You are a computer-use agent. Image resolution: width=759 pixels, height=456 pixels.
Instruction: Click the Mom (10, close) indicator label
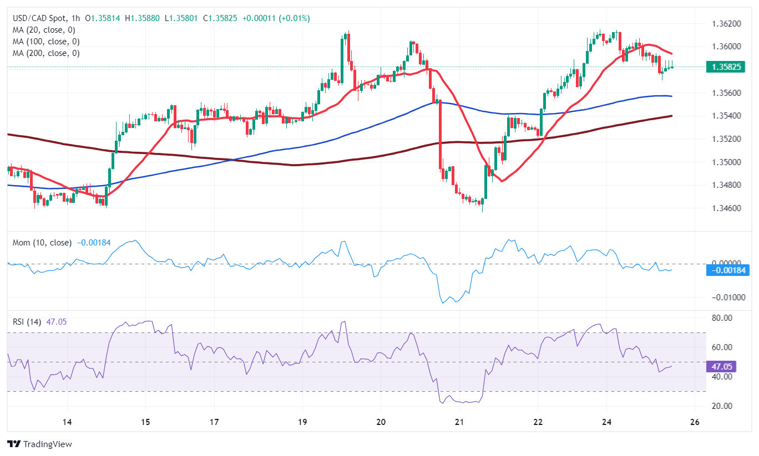tap(42, 243)
